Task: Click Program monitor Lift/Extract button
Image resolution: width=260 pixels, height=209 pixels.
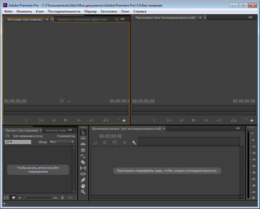Action: pos(234,120)
